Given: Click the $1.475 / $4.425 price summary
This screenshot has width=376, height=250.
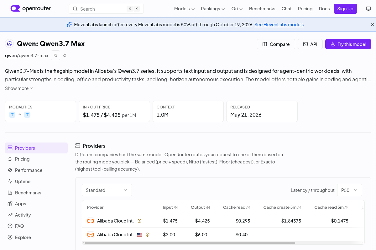Looking at the screenshot, I should [x=102, y=115].
